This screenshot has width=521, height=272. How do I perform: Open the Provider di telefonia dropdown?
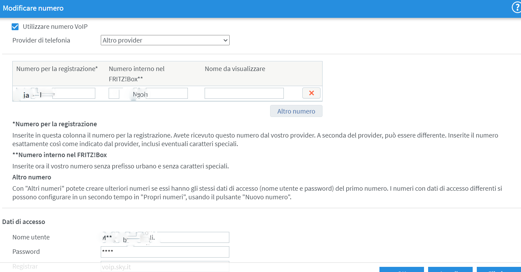click(x=165, y=40)
